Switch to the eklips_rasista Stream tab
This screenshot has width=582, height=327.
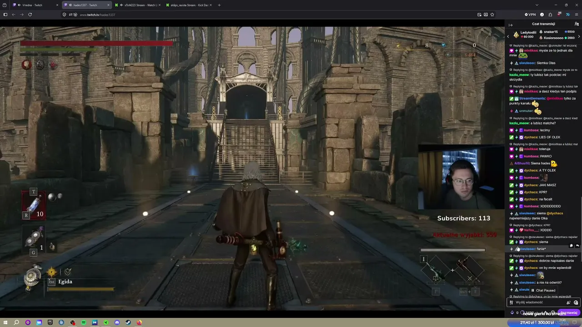(188, 5)
